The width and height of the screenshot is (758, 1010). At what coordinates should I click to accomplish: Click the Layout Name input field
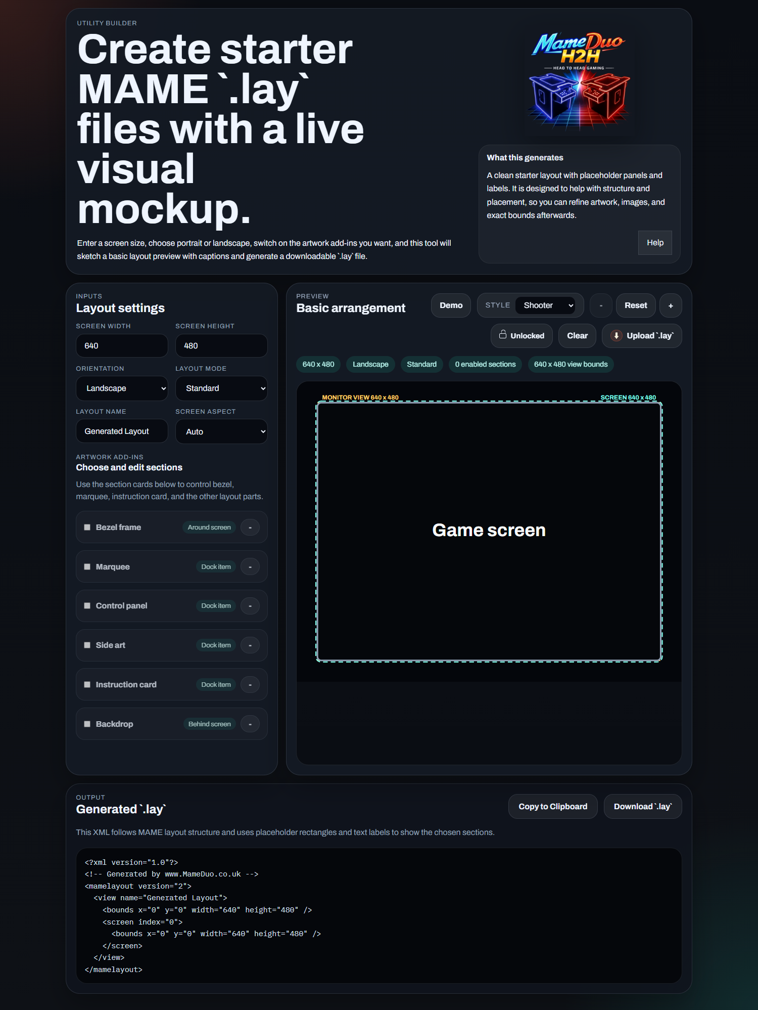pyautogui.click(x=122, y=431)
